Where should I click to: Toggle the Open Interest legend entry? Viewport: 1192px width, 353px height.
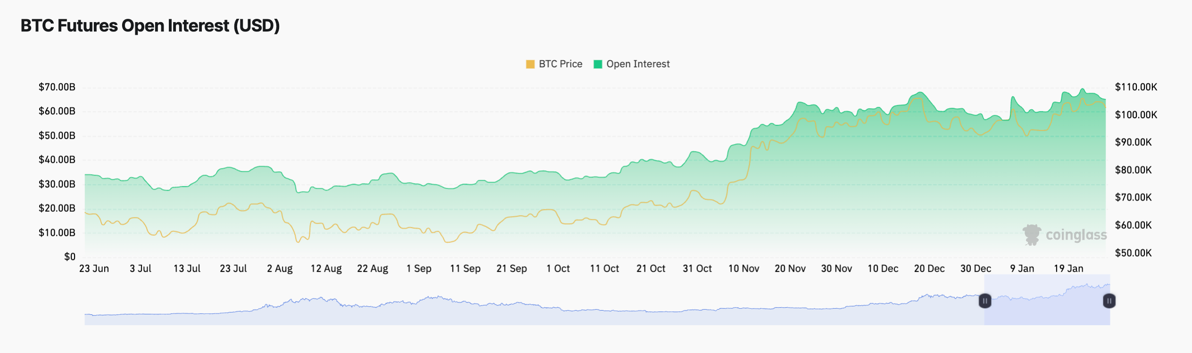631,64
